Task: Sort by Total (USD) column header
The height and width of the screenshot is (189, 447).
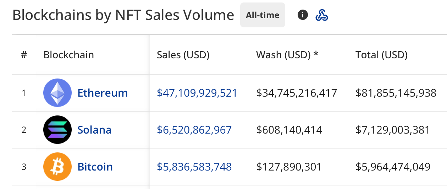Action: (x=381, y=55)
